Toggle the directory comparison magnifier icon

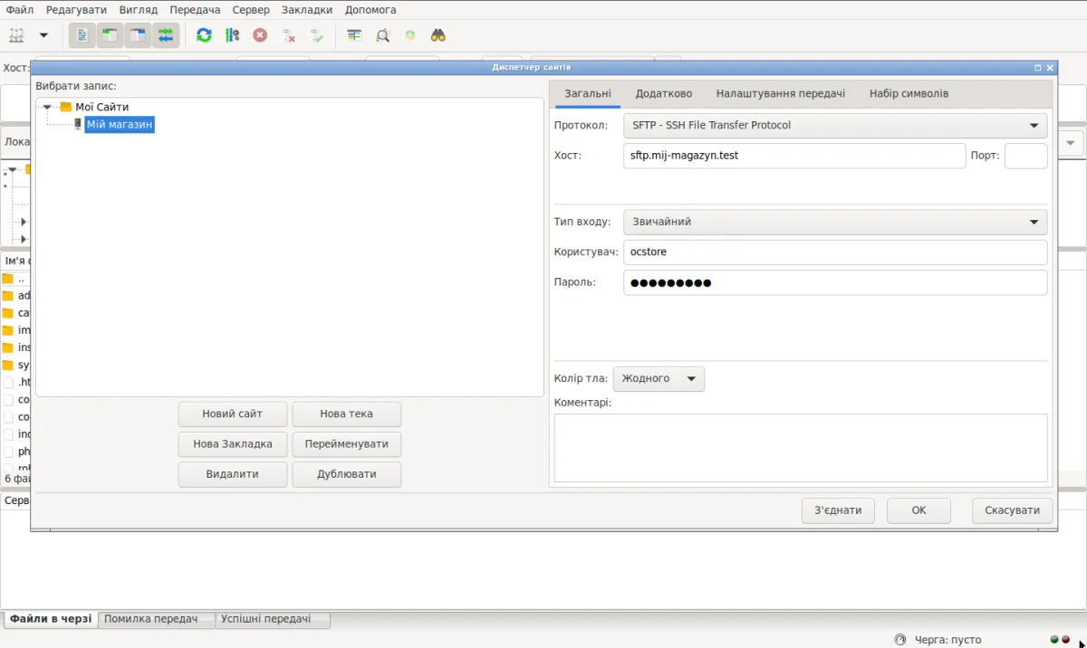[382, 35]
